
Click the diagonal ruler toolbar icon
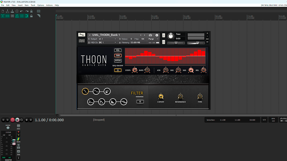(39, 16)
